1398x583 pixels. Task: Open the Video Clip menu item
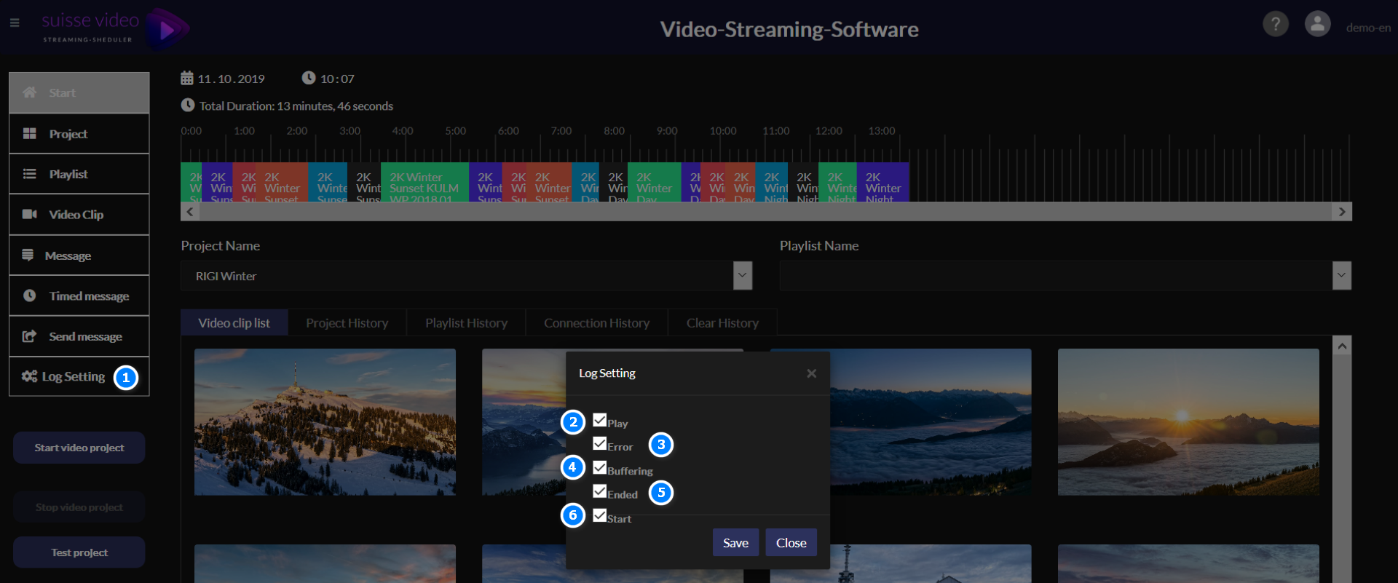click(79, 215)
